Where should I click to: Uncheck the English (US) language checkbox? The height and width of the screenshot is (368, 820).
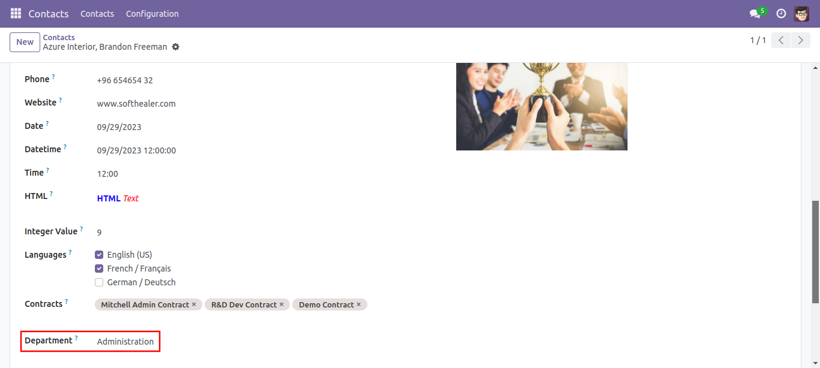coord(99,255)
